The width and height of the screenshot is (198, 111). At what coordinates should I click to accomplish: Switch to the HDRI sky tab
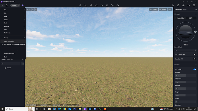[x=191, y=18]
